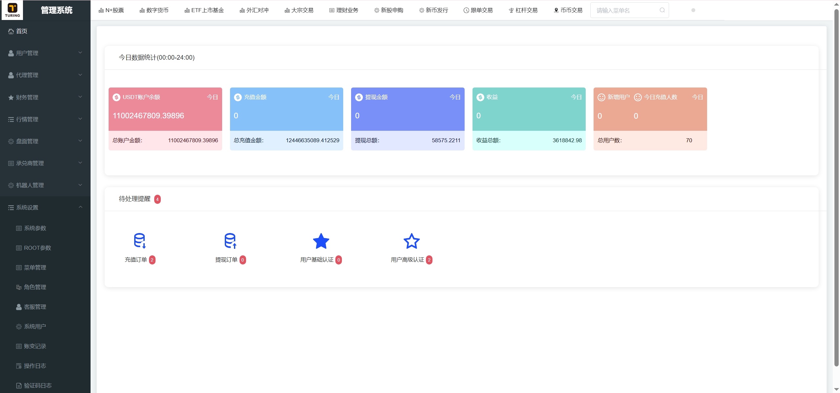The height and width of the screenshot is (393, 840).
Task: Click the smiley icon beside 今日充值人数
Action: [x=638, y=97]
